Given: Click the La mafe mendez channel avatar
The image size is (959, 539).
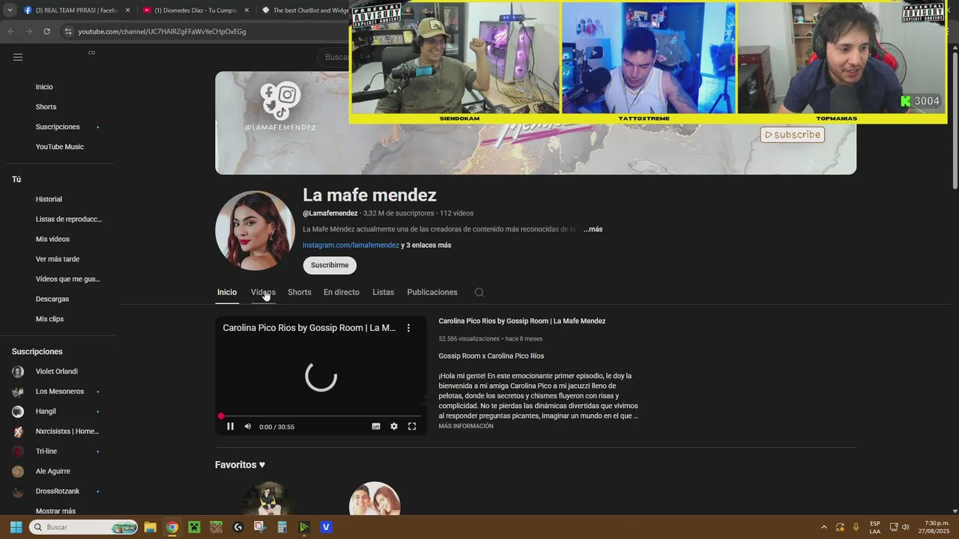Looking at the screenshot, I should [x=255, y=231].
